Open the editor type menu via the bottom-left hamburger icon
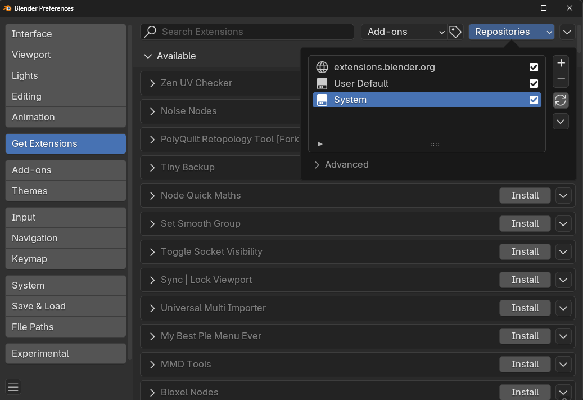 (x=13, y=386)
